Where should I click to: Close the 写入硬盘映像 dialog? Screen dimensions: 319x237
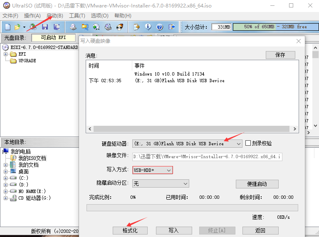(x=299, y=41)
